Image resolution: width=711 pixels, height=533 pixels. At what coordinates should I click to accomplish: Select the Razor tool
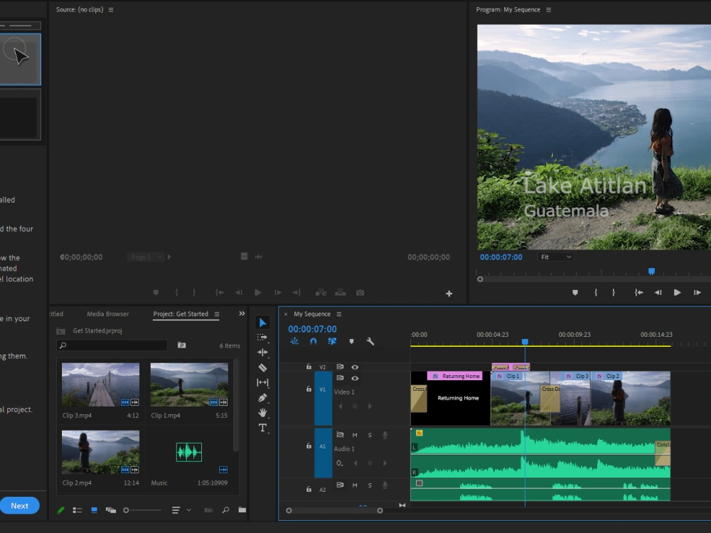pos(262,367)
